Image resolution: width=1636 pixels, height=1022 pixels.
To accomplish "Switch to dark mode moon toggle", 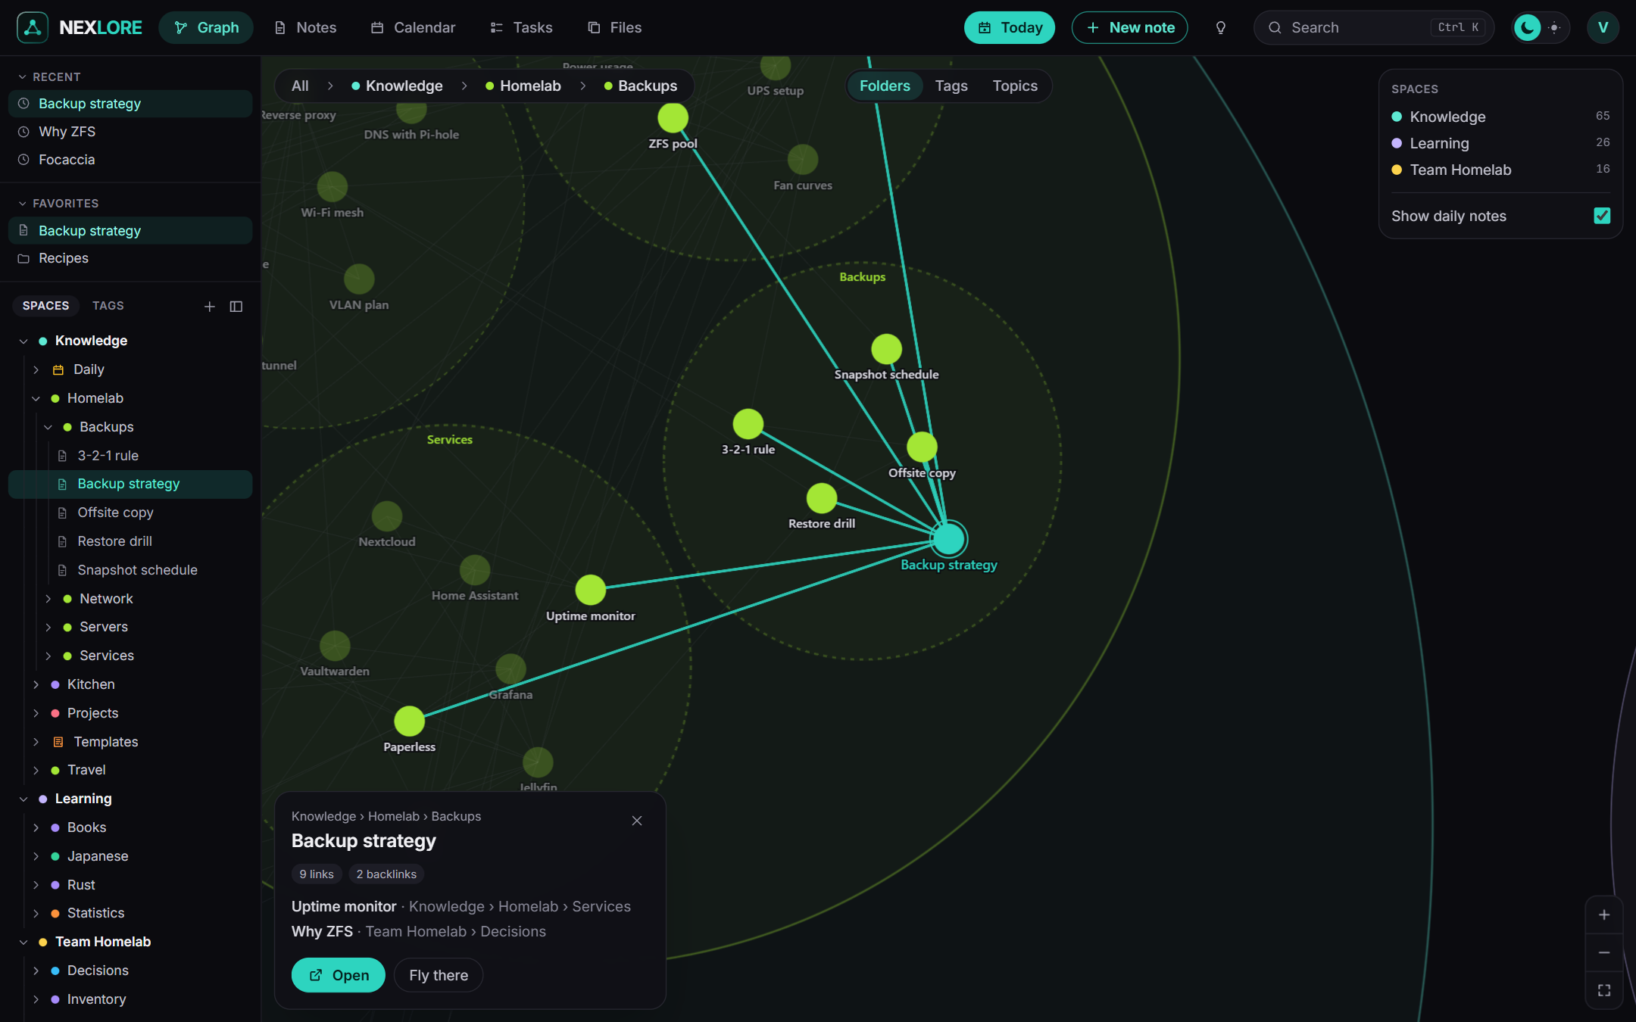I will pyautogui.click(x=1528, y=28).
